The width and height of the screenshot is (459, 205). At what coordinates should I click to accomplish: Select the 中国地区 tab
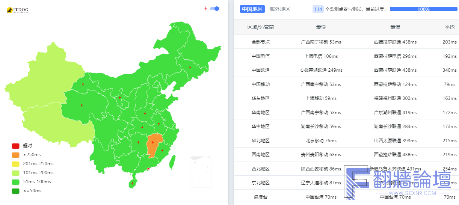coord(252,9)
